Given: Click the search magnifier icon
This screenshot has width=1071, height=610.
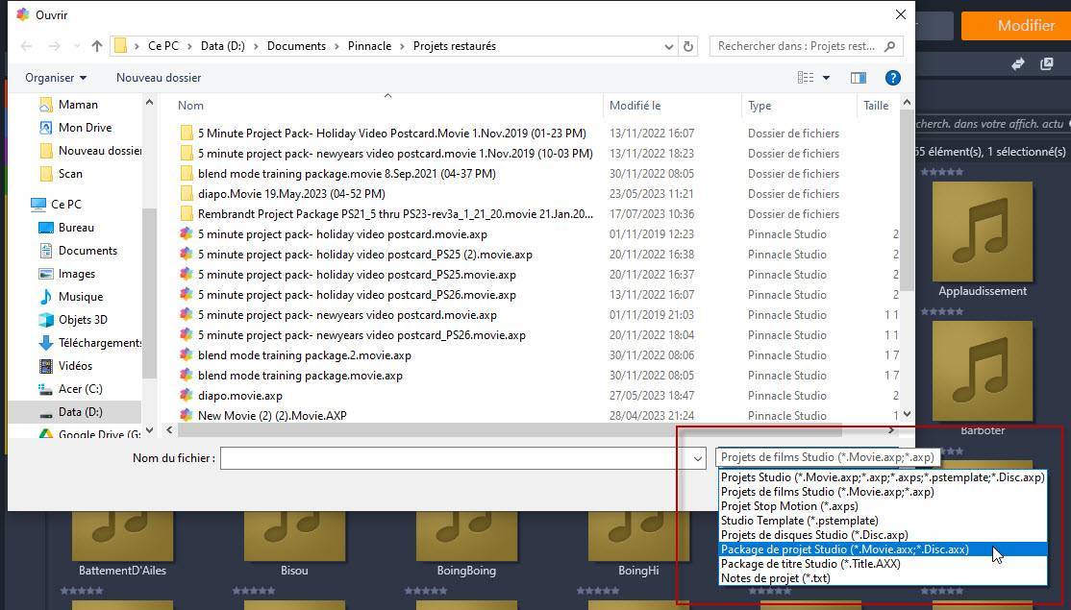Looking at the screenshot, I should coord(889,46).
